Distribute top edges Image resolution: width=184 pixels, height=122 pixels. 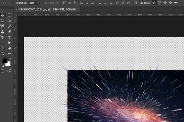(100, 3)
